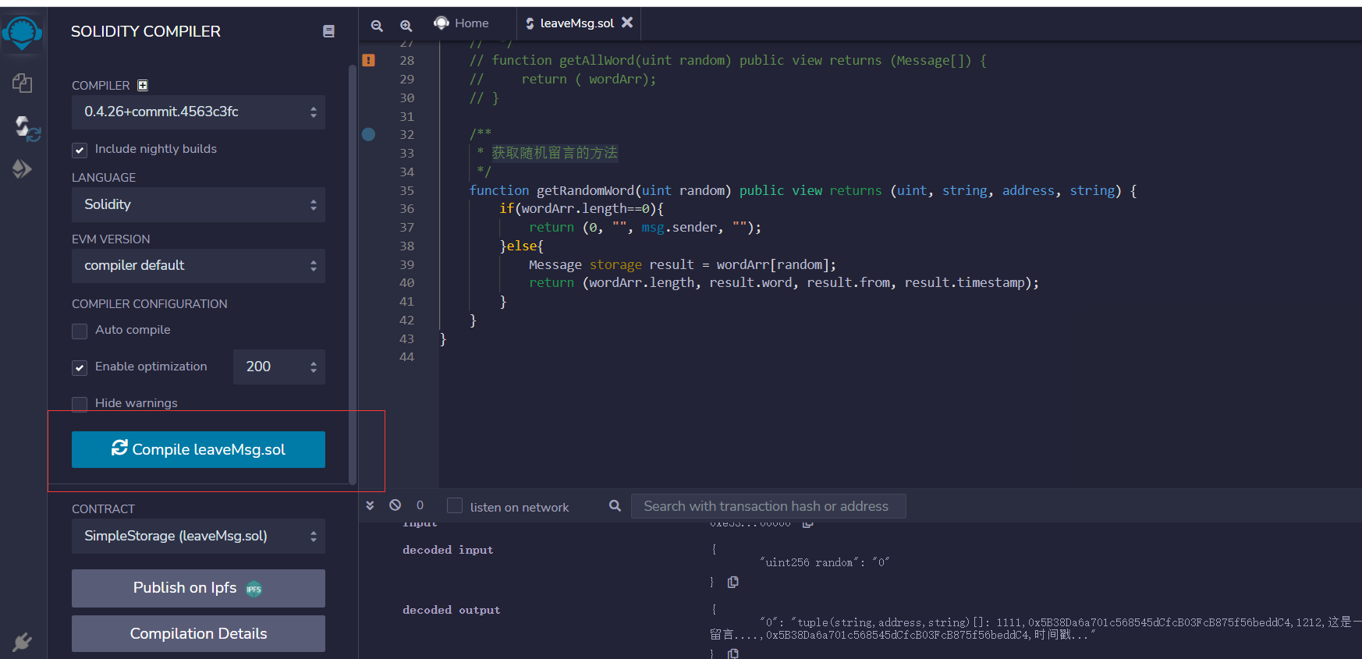Click the transaction hash search field
Viewport: 1362px width, 659px height.
768,506
